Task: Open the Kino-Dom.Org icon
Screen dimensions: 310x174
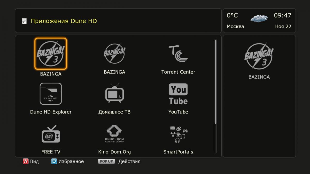Action: [114, 134]
